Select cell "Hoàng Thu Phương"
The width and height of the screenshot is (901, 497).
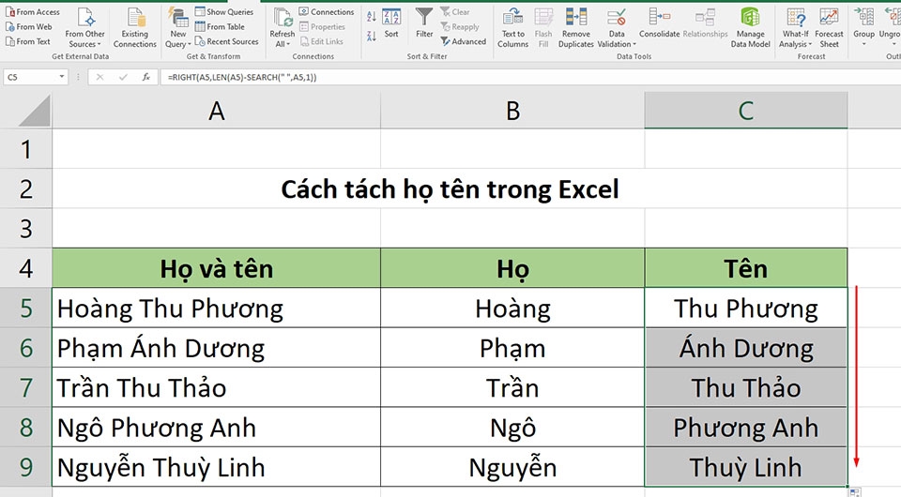(x=216, y=309)
